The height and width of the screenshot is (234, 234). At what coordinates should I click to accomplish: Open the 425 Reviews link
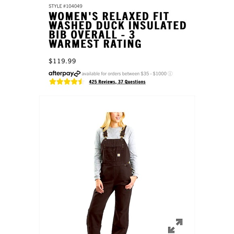[x=102, y=82]
